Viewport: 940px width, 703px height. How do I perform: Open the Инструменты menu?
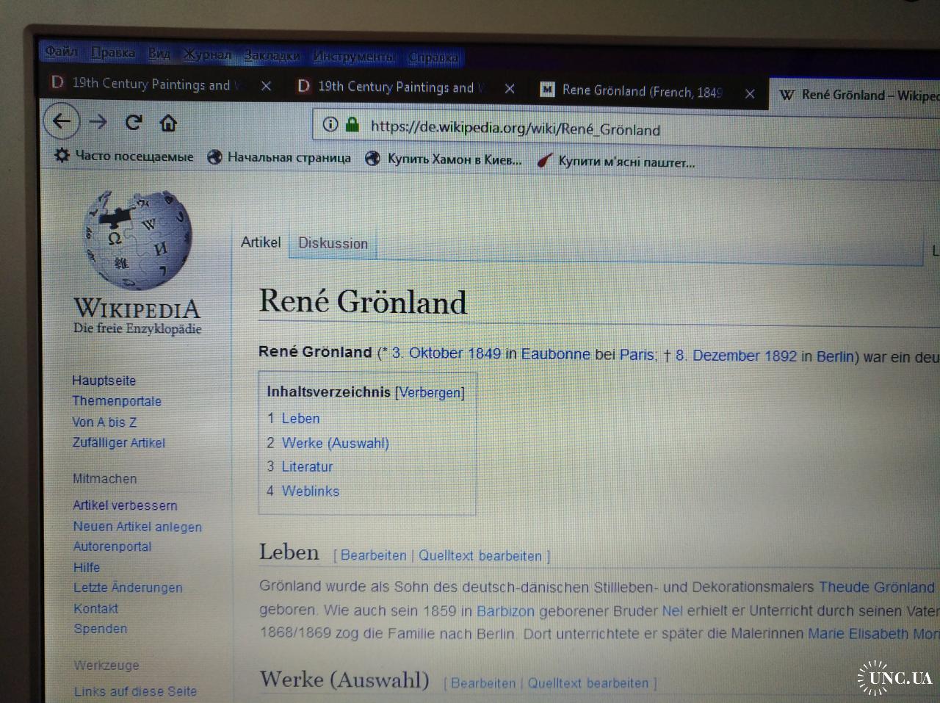coord(354,57)
